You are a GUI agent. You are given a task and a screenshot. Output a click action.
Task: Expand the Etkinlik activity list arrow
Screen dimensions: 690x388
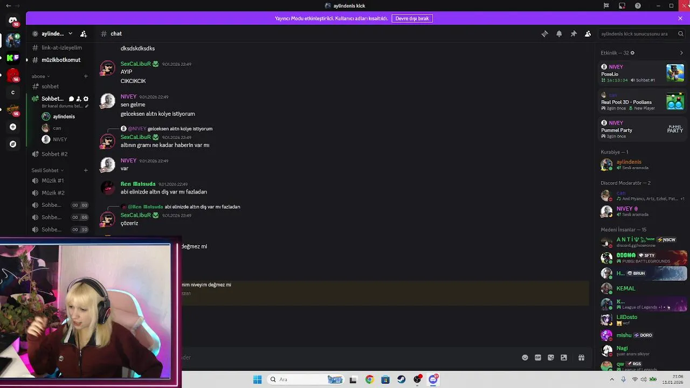point(681,53)
